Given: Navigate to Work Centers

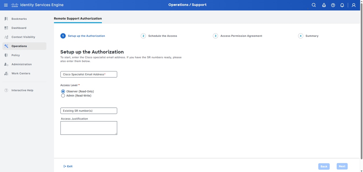Looking at the screenshot, I should click(x=21, y=73).
